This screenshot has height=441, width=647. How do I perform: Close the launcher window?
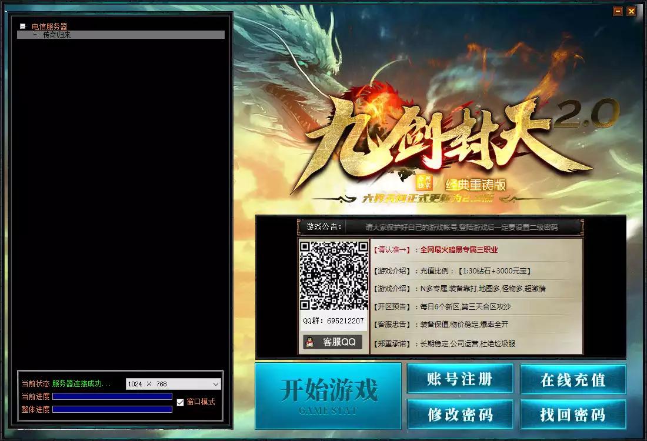[x=631, y=11]
